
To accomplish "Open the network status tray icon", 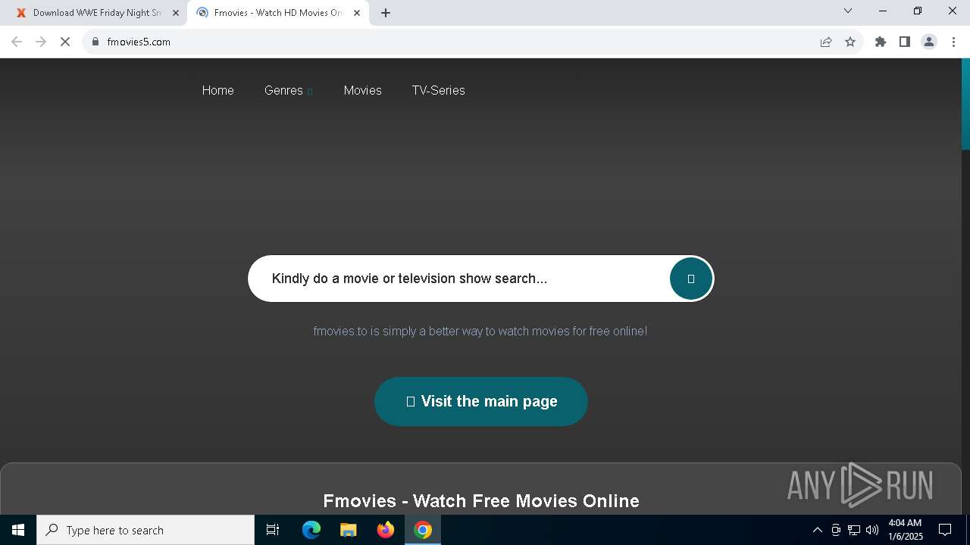I will click(x=854, y=530).
